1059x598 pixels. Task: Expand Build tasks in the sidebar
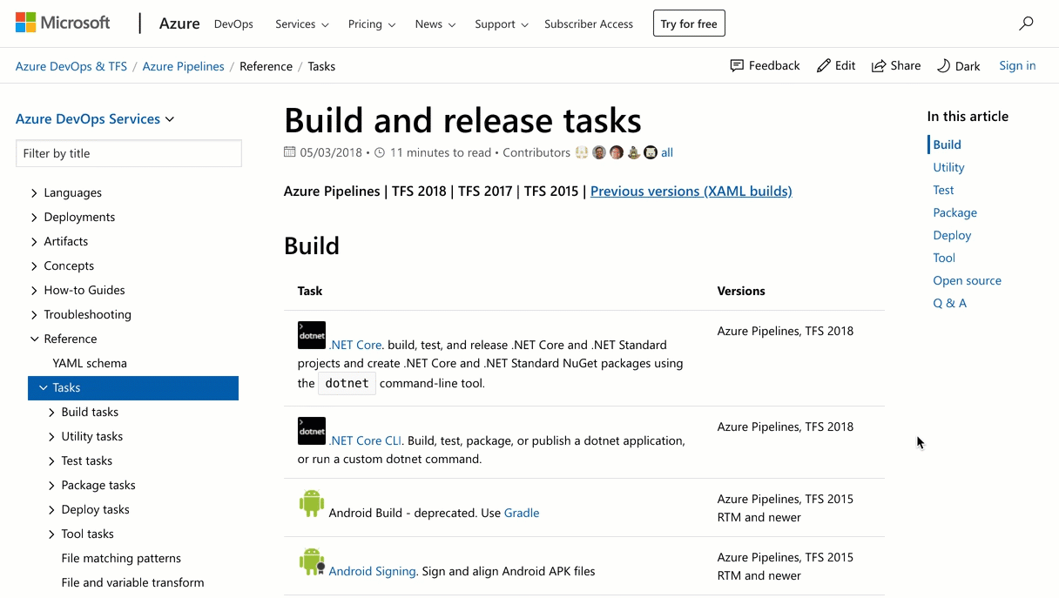pos(90,412)
